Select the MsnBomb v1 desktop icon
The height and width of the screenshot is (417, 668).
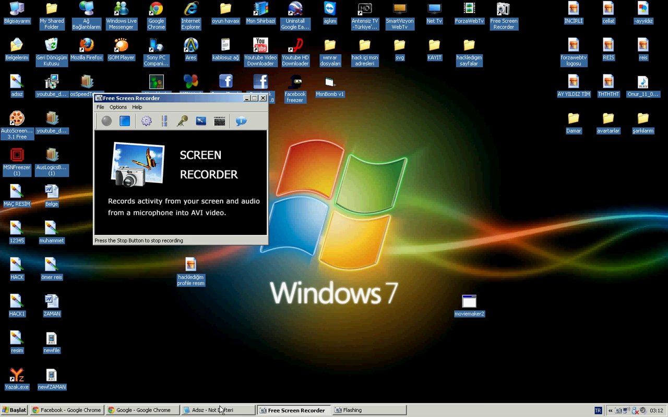(x=330, y=87)
